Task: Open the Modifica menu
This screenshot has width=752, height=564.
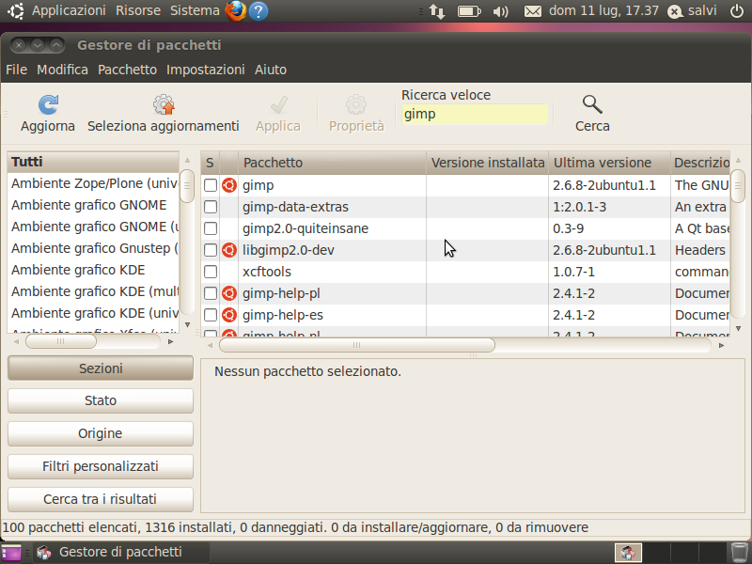Action: [62, 70]
